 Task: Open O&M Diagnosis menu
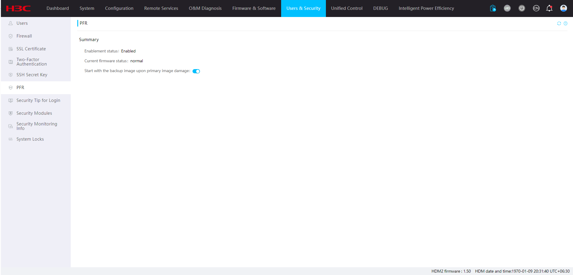click(205, 8)
